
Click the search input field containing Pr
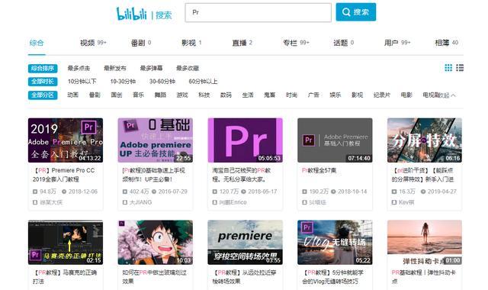[x=258, y=12]
